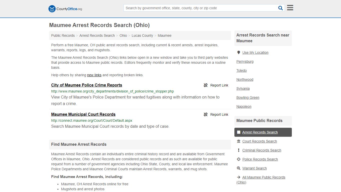The width and height of the screenshot is (341, 192).
Task: Select Court Records Search sidebar item
Action: (x=260, y=141)
